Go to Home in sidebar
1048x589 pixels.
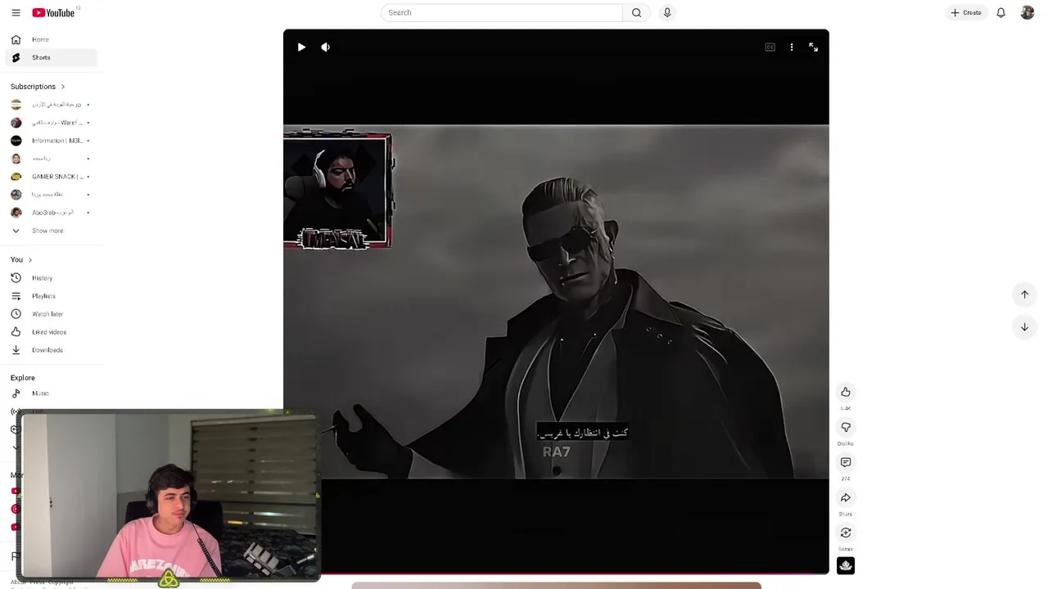52,39
